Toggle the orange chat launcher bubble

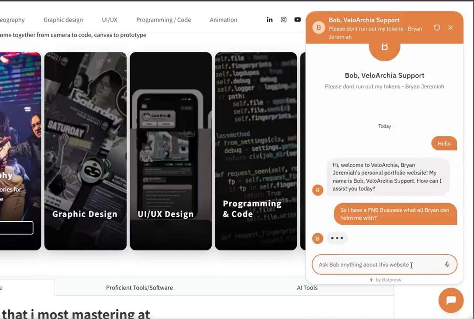coord(451,300)
